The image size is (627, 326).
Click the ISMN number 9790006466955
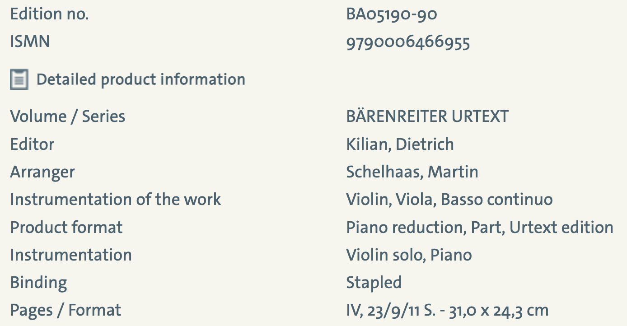[408, 42]
